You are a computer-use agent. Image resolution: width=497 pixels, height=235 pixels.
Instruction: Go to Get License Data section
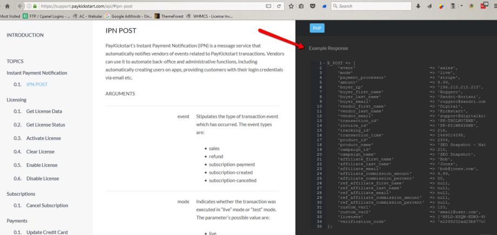44,111
